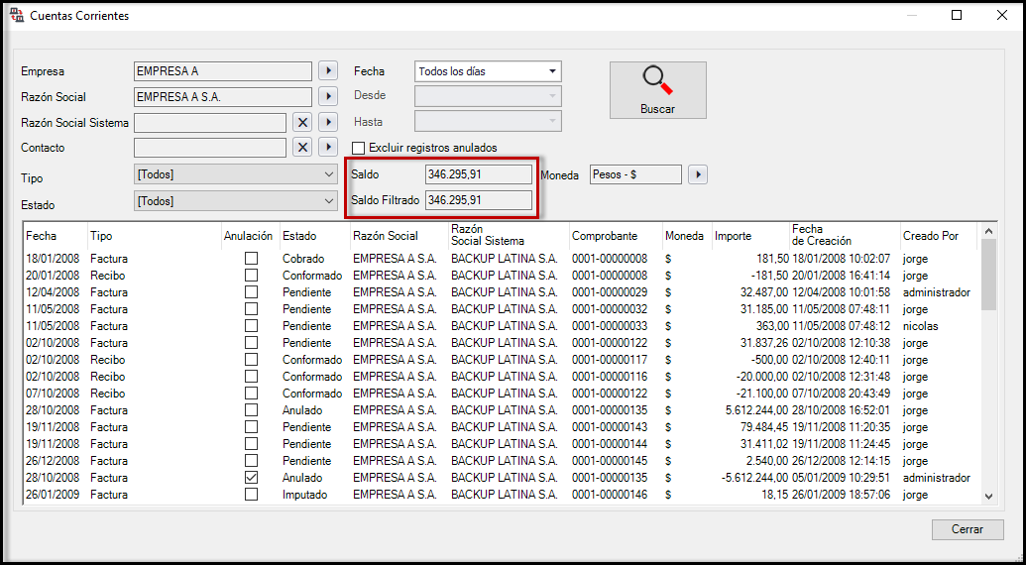Screen dimensions: 1026x565
Task: Clear the Razón Social Sistema field with X
Action: pyautogui.click(x=301, y=122)
